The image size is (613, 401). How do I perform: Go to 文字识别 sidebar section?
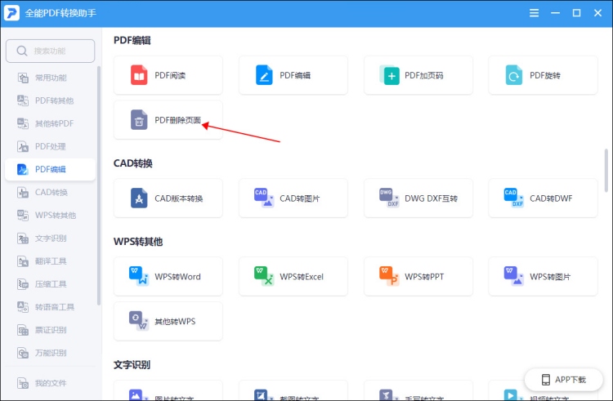click(x=50, y=238)
